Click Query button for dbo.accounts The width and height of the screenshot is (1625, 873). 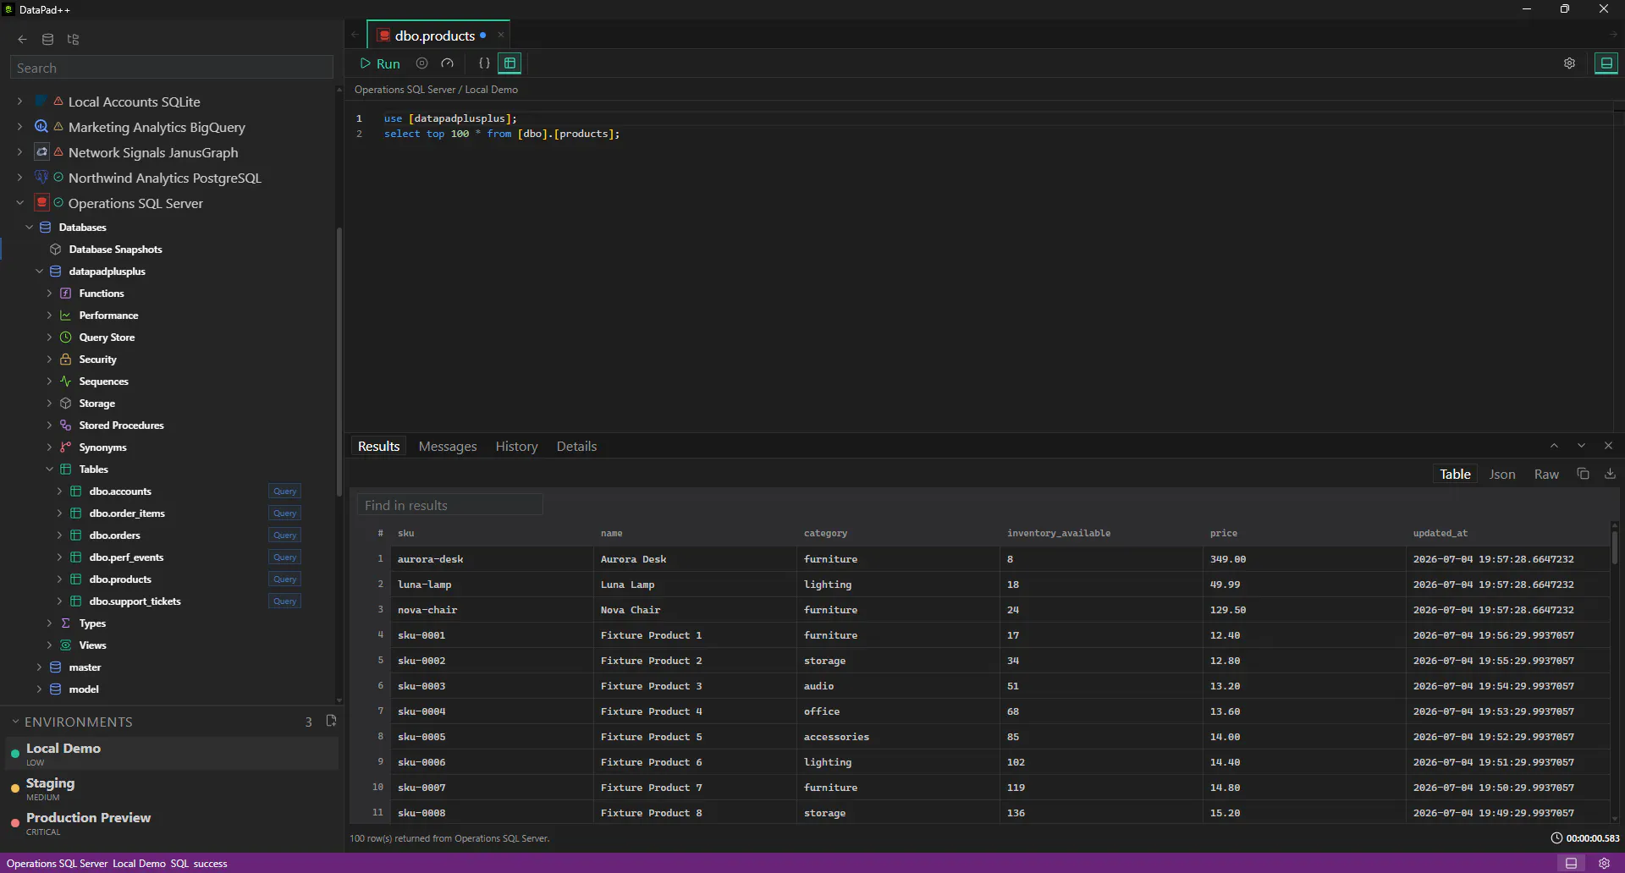click(x=285, y=491)
